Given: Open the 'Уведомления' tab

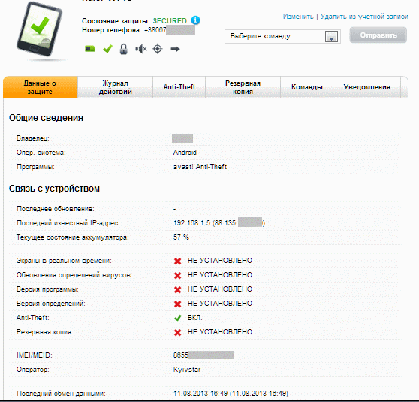Looking at the screenshot, I should coord(366,87).
